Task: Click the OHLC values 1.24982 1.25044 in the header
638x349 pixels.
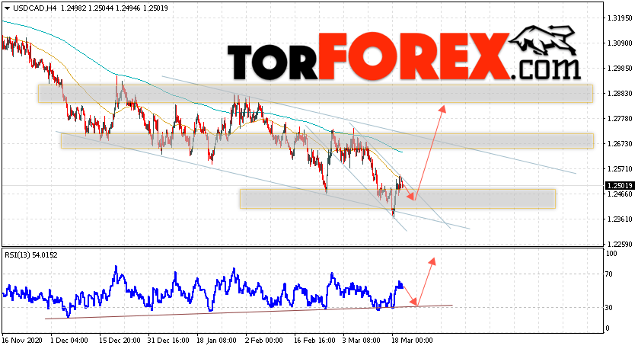Action: (85, 8)
